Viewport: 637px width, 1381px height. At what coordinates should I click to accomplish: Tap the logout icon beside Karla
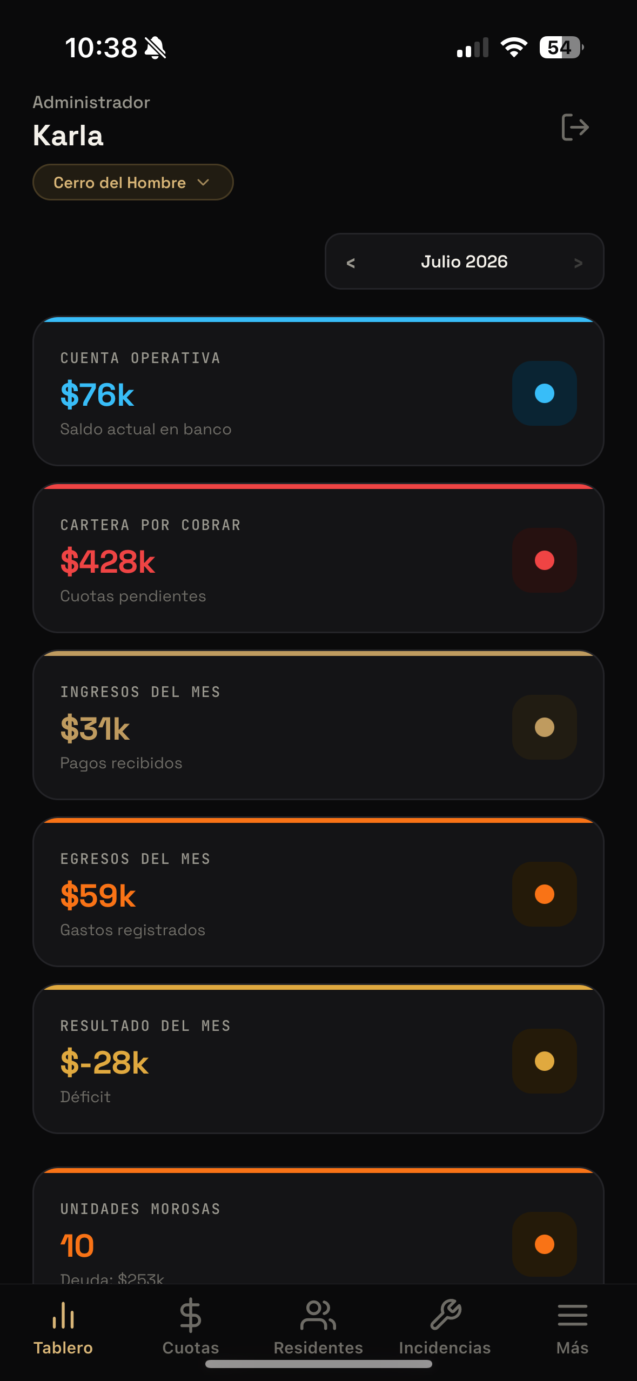pyautogui.click(x=575, y=128)
